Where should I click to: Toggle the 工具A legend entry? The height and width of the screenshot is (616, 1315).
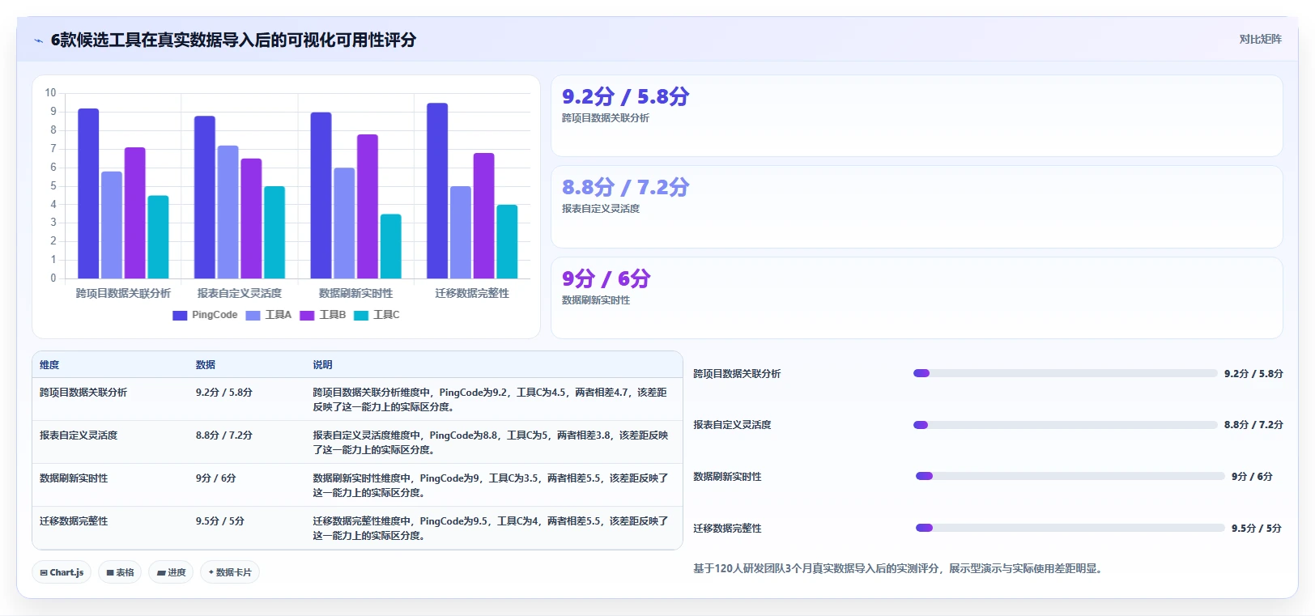click(x=269, y=315)
